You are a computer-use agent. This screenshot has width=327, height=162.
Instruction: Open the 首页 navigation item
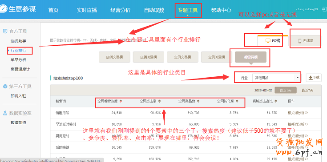(x=53, y=10)
